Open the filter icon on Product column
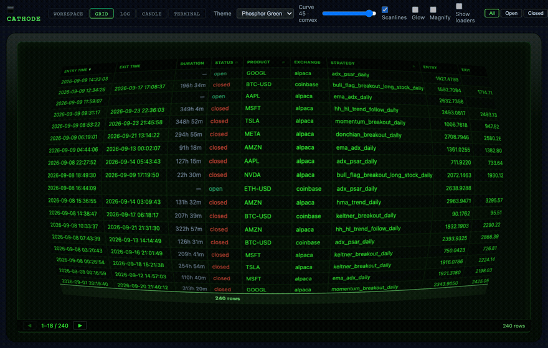This screenshot has width=548, height=348. click(283, 62)
